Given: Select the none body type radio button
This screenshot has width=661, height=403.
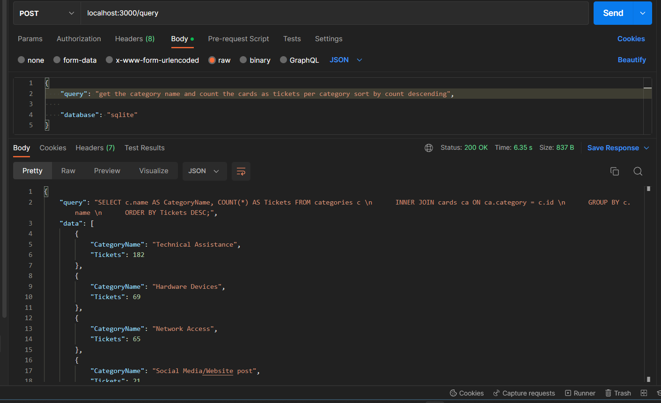Looking at the screenshot, I should point(22,60).
